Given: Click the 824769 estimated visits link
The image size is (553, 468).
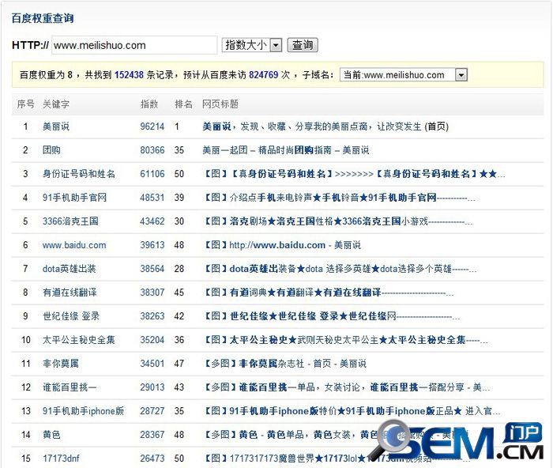Looking at the screenshot, I should pyautogui.click(x=263, y=75).
